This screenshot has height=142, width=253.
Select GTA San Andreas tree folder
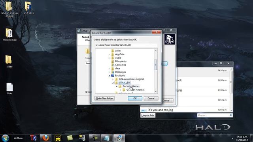click(135, 90)
